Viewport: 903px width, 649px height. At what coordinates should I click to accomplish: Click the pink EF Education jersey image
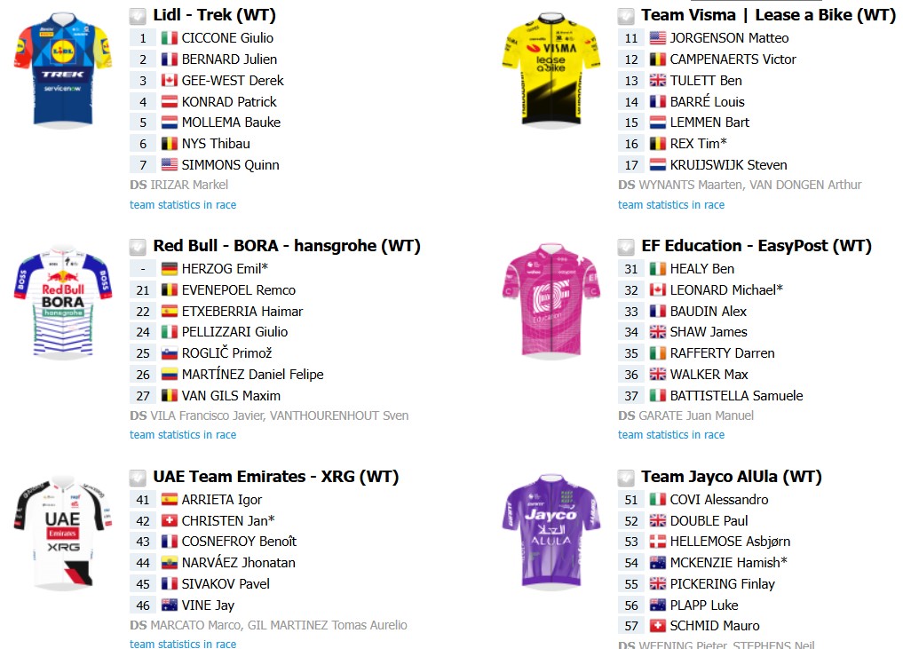click(x=551, y=301)
